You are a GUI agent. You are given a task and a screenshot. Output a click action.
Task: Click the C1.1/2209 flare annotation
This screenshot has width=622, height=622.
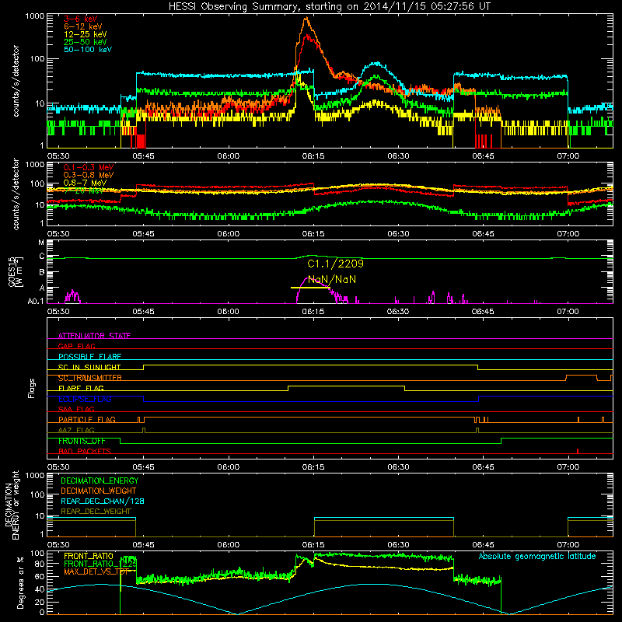tap(335, 264)
